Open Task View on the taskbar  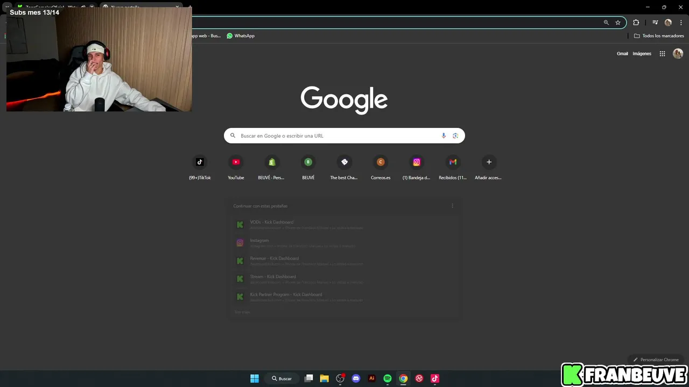click(308, 378)
